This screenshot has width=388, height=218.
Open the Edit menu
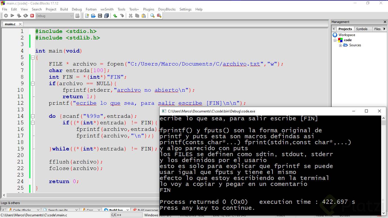click(14, 9)
